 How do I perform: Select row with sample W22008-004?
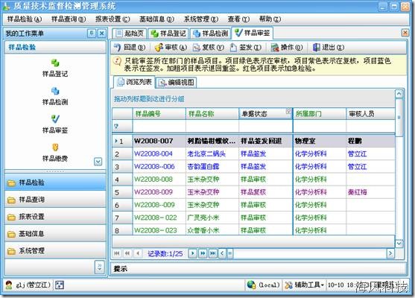253,153
